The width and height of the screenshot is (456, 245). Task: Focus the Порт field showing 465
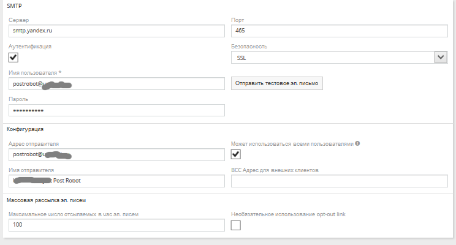click(x=340, y=31)
